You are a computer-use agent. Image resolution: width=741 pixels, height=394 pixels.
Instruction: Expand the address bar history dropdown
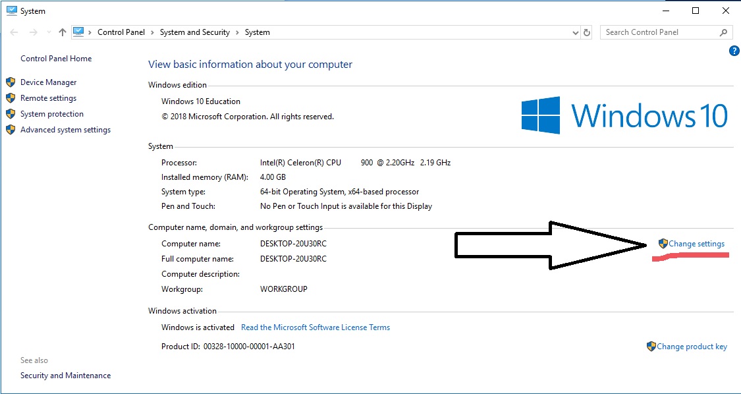tap(576, 32)
